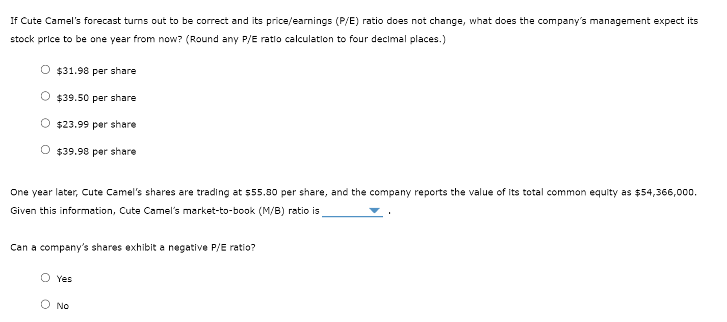Click the No answer label text
This screenshot has height=322, width=727.
[63, 306]
